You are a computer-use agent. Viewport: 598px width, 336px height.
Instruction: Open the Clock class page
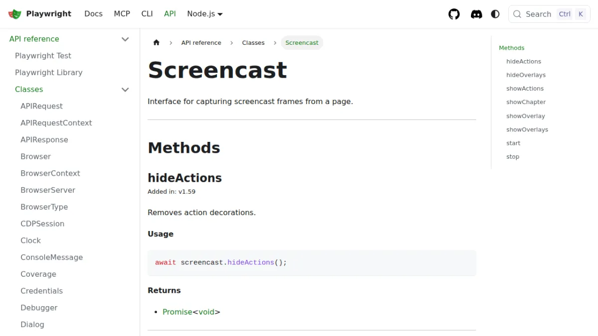point(30,240)
